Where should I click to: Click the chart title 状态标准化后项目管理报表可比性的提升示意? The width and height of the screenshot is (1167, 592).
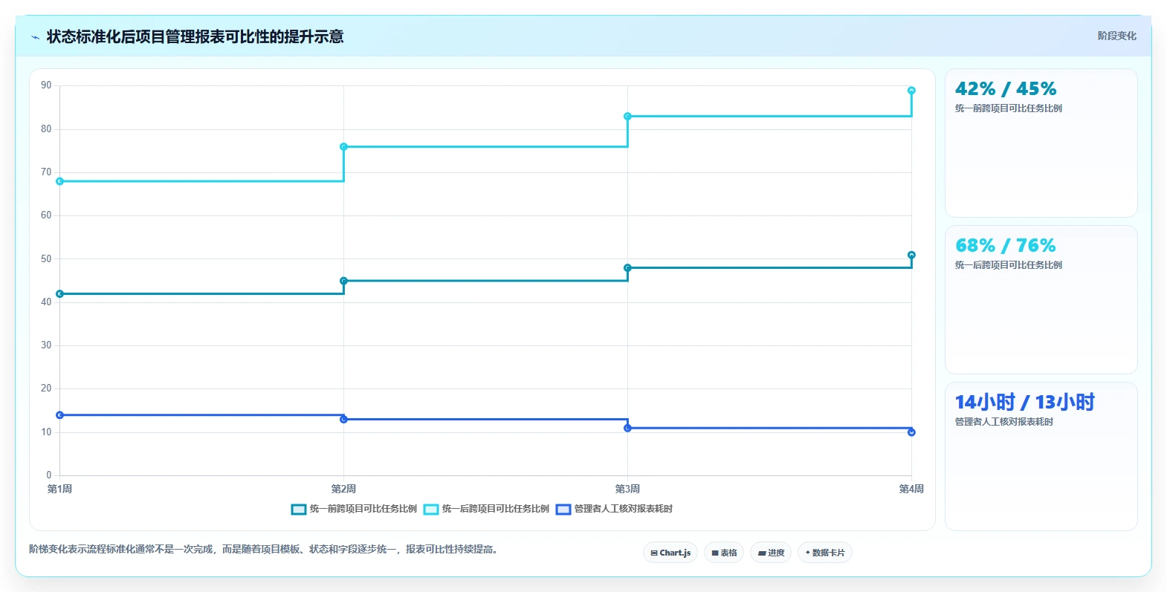(195, 36)
